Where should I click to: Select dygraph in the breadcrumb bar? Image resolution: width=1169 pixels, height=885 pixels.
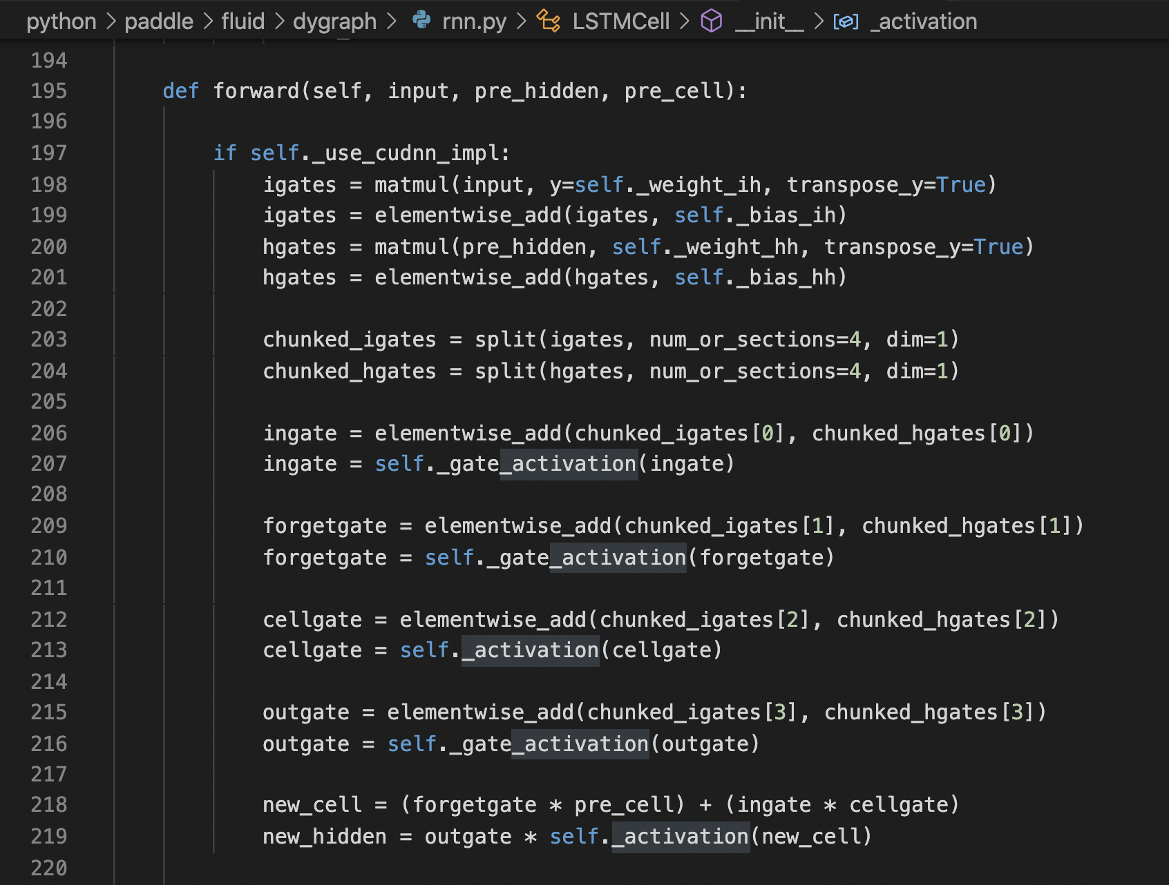(x=333, y=21)
